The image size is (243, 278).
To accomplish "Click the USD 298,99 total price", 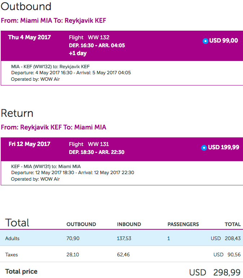I will [x=215, y=272].
